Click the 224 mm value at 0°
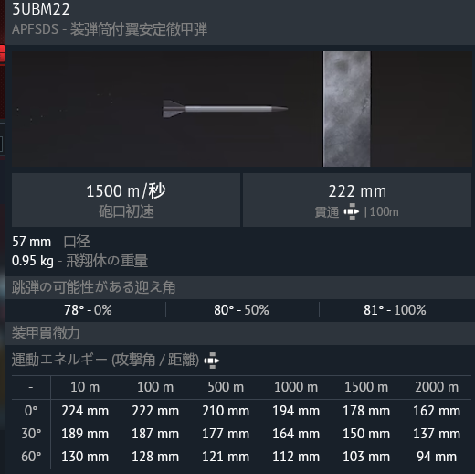 (x=85, y=411)
